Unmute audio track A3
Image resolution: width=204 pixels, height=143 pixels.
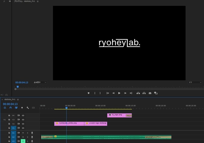pyautogui.click(x=23, y=141)
